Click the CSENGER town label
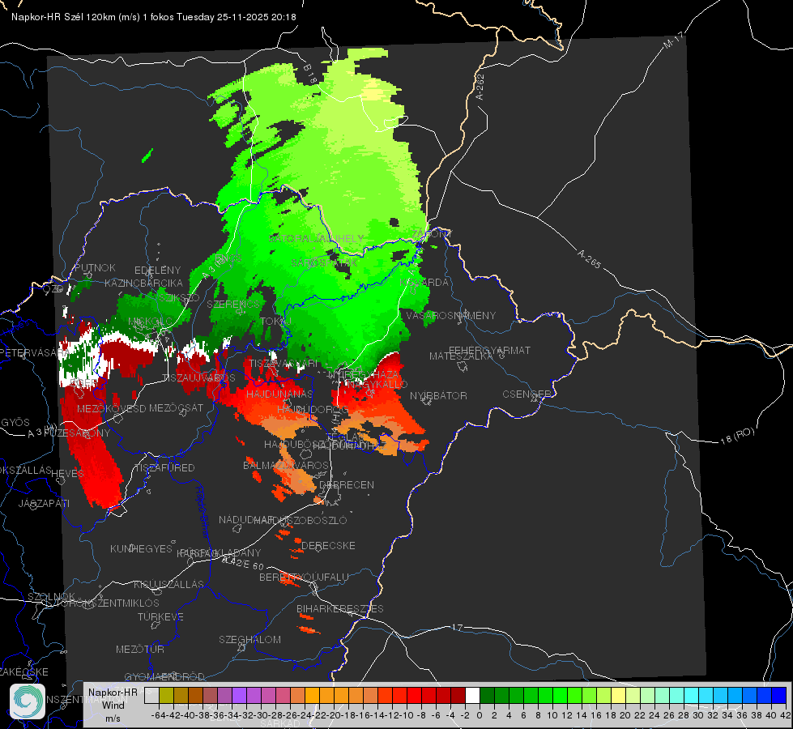This screenshot has width=793, height=729. click(x=527, y=394)
